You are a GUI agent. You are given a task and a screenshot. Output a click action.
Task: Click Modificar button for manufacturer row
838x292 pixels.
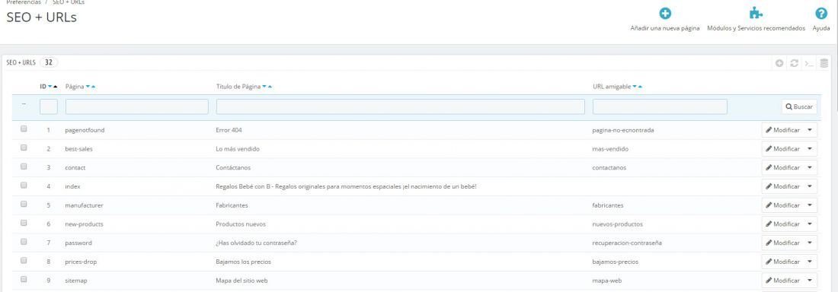tap(782, 205)
